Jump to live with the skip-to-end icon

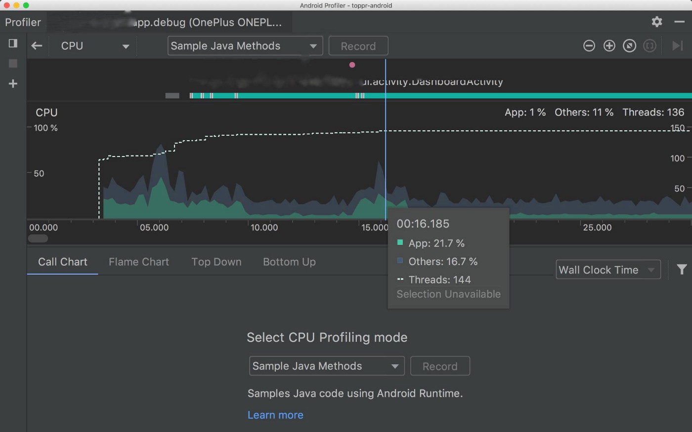(x=677, y=46)
